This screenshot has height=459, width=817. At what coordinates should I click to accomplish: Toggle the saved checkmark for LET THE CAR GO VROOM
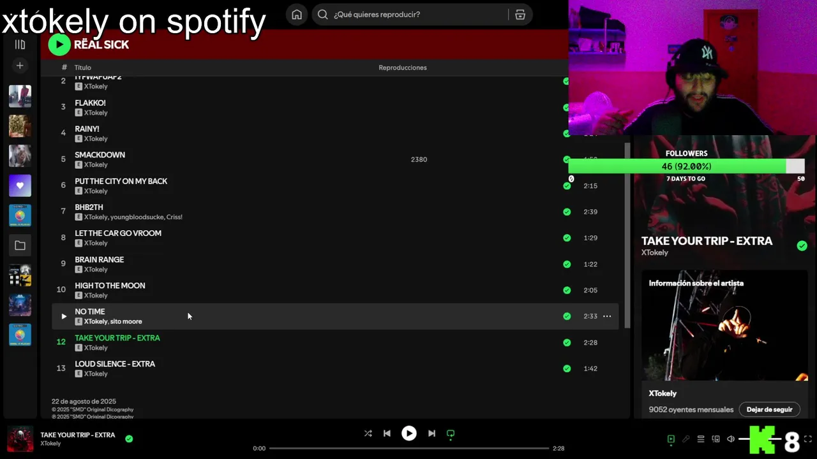tap(567, 238)
